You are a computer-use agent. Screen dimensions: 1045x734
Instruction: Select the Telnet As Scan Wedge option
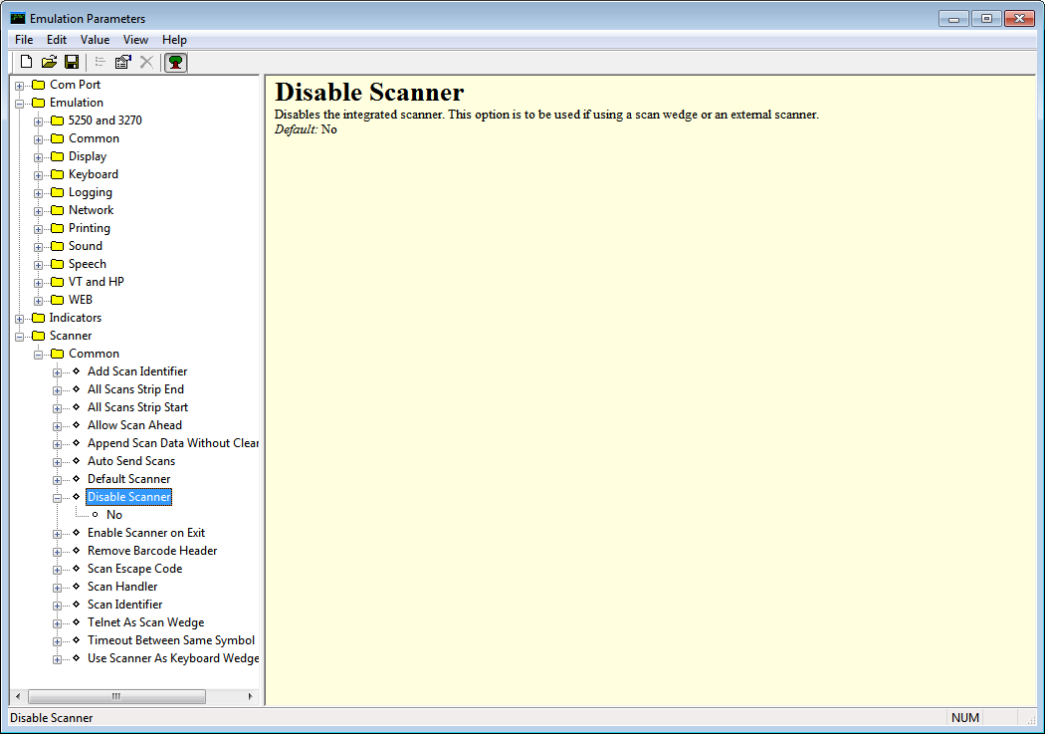pos(145,622)
